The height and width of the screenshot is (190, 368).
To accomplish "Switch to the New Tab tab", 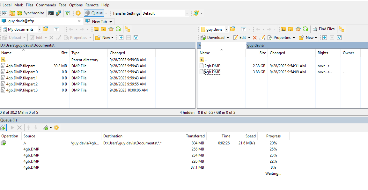I will [x=99, y=21].
